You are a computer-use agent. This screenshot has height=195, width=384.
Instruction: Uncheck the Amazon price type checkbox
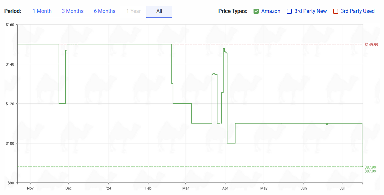256,11
